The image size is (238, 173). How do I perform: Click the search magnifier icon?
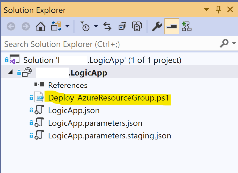224,43
